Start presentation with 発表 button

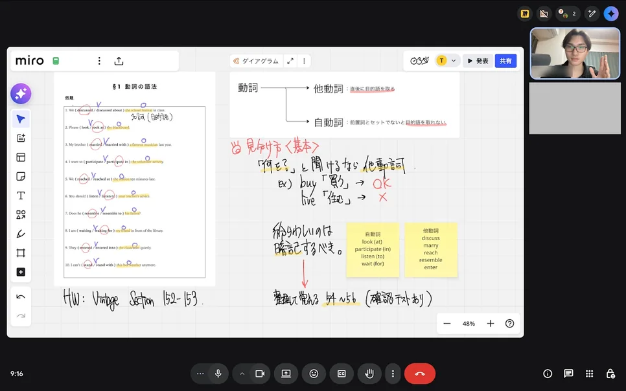coord(478,61)
